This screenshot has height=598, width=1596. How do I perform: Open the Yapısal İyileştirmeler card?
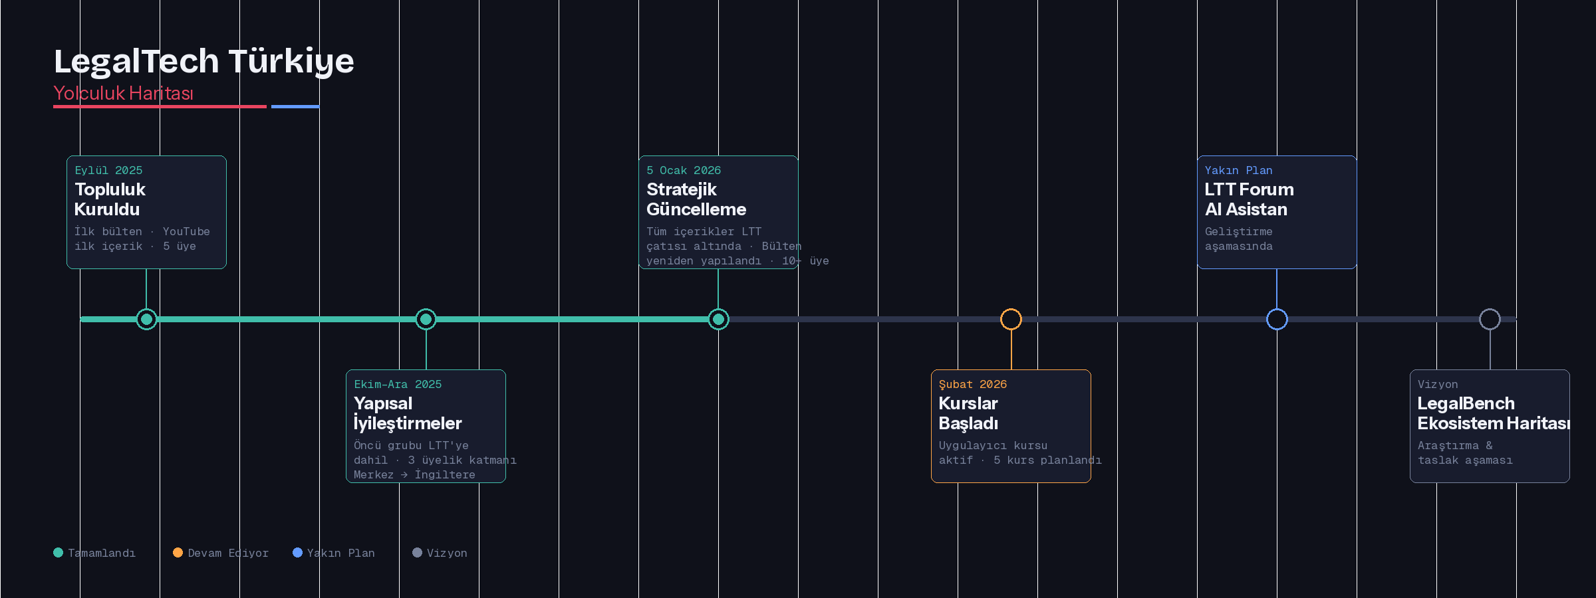tap(426, 426)
